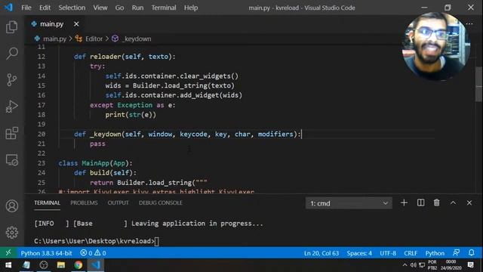This screenshot has height=272, width=483.
Task: Click class MainApp on line 23
Action: click(96, 163)
